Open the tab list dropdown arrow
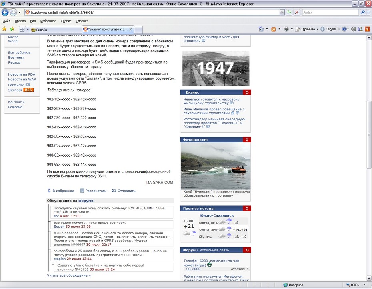Viewport: 372px width, 289px height. (28, 30)
